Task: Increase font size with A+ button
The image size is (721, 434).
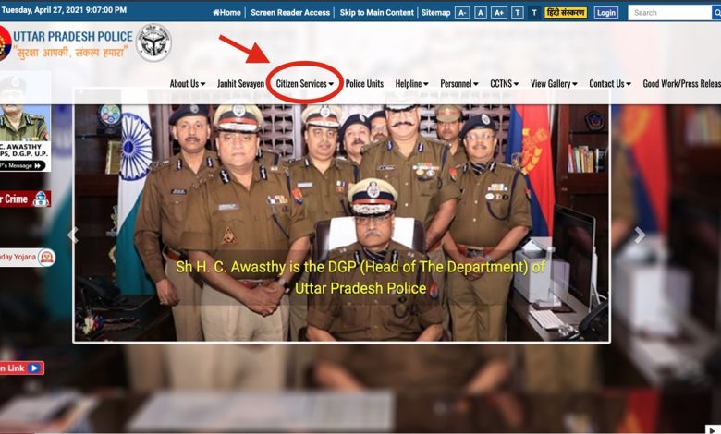Action: (x=499, y=13)
